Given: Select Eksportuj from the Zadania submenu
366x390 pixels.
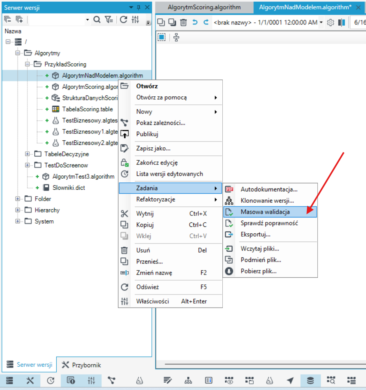Looking at the screenshot, I should (x=270, y=234).
